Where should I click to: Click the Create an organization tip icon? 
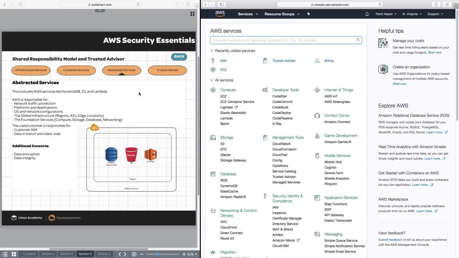(383, 69)
